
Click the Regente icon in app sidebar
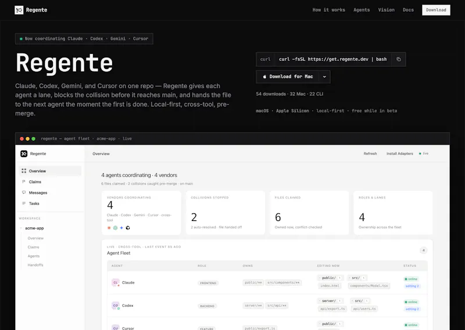click(24, 154)
